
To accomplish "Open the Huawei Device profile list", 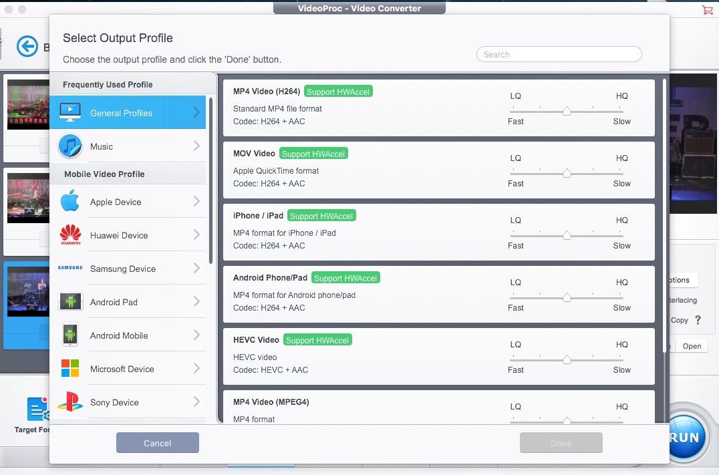I will point(128,234).
